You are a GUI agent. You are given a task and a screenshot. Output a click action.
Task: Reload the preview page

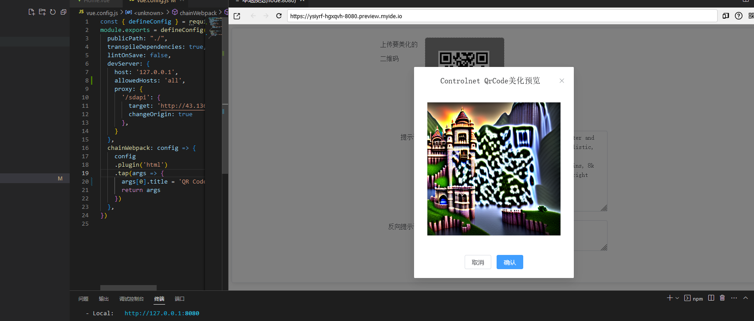coord(279,16)
